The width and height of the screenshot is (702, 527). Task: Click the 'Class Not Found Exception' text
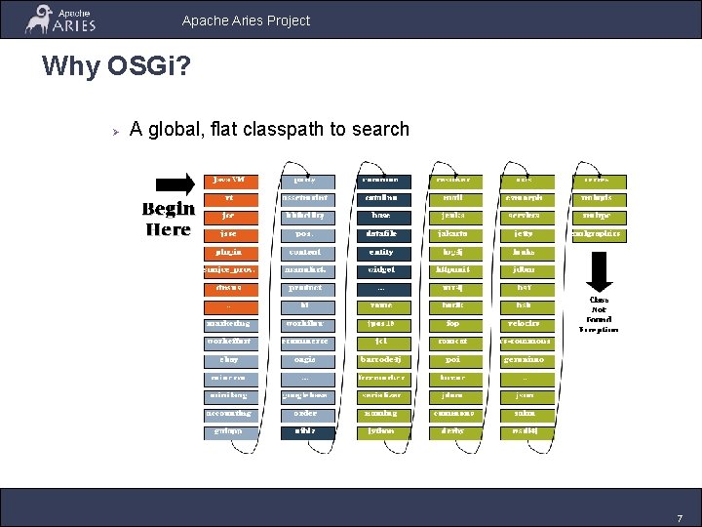point(599,314)
